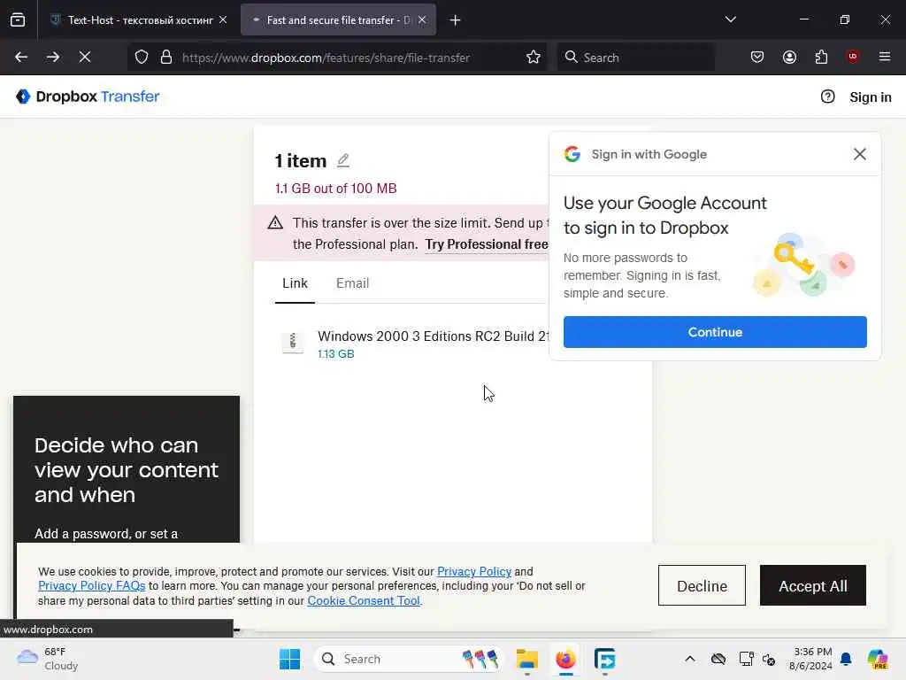Screen dimensions: 906x680
Task: Click the Google logo in sign-in popup
Action: (572, 154)
